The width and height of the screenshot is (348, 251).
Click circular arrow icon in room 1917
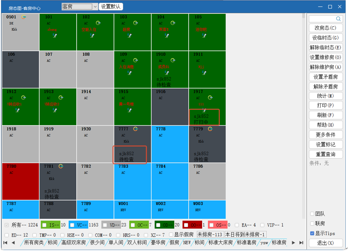click(210, 98)
